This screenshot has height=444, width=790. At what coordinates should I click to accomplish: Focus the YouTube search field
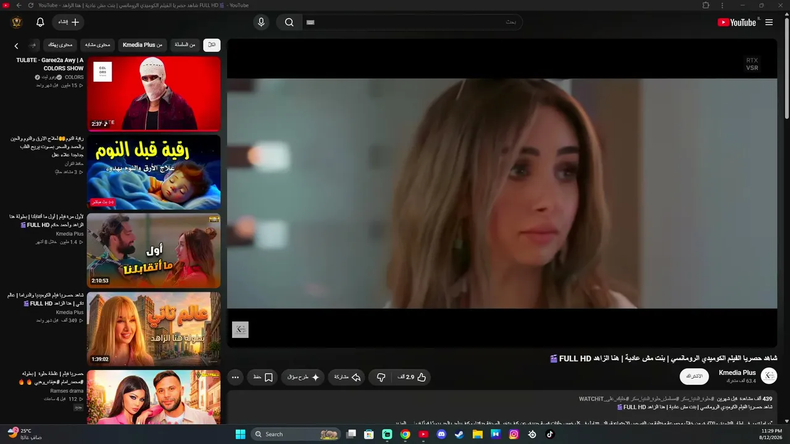[412, 22]
